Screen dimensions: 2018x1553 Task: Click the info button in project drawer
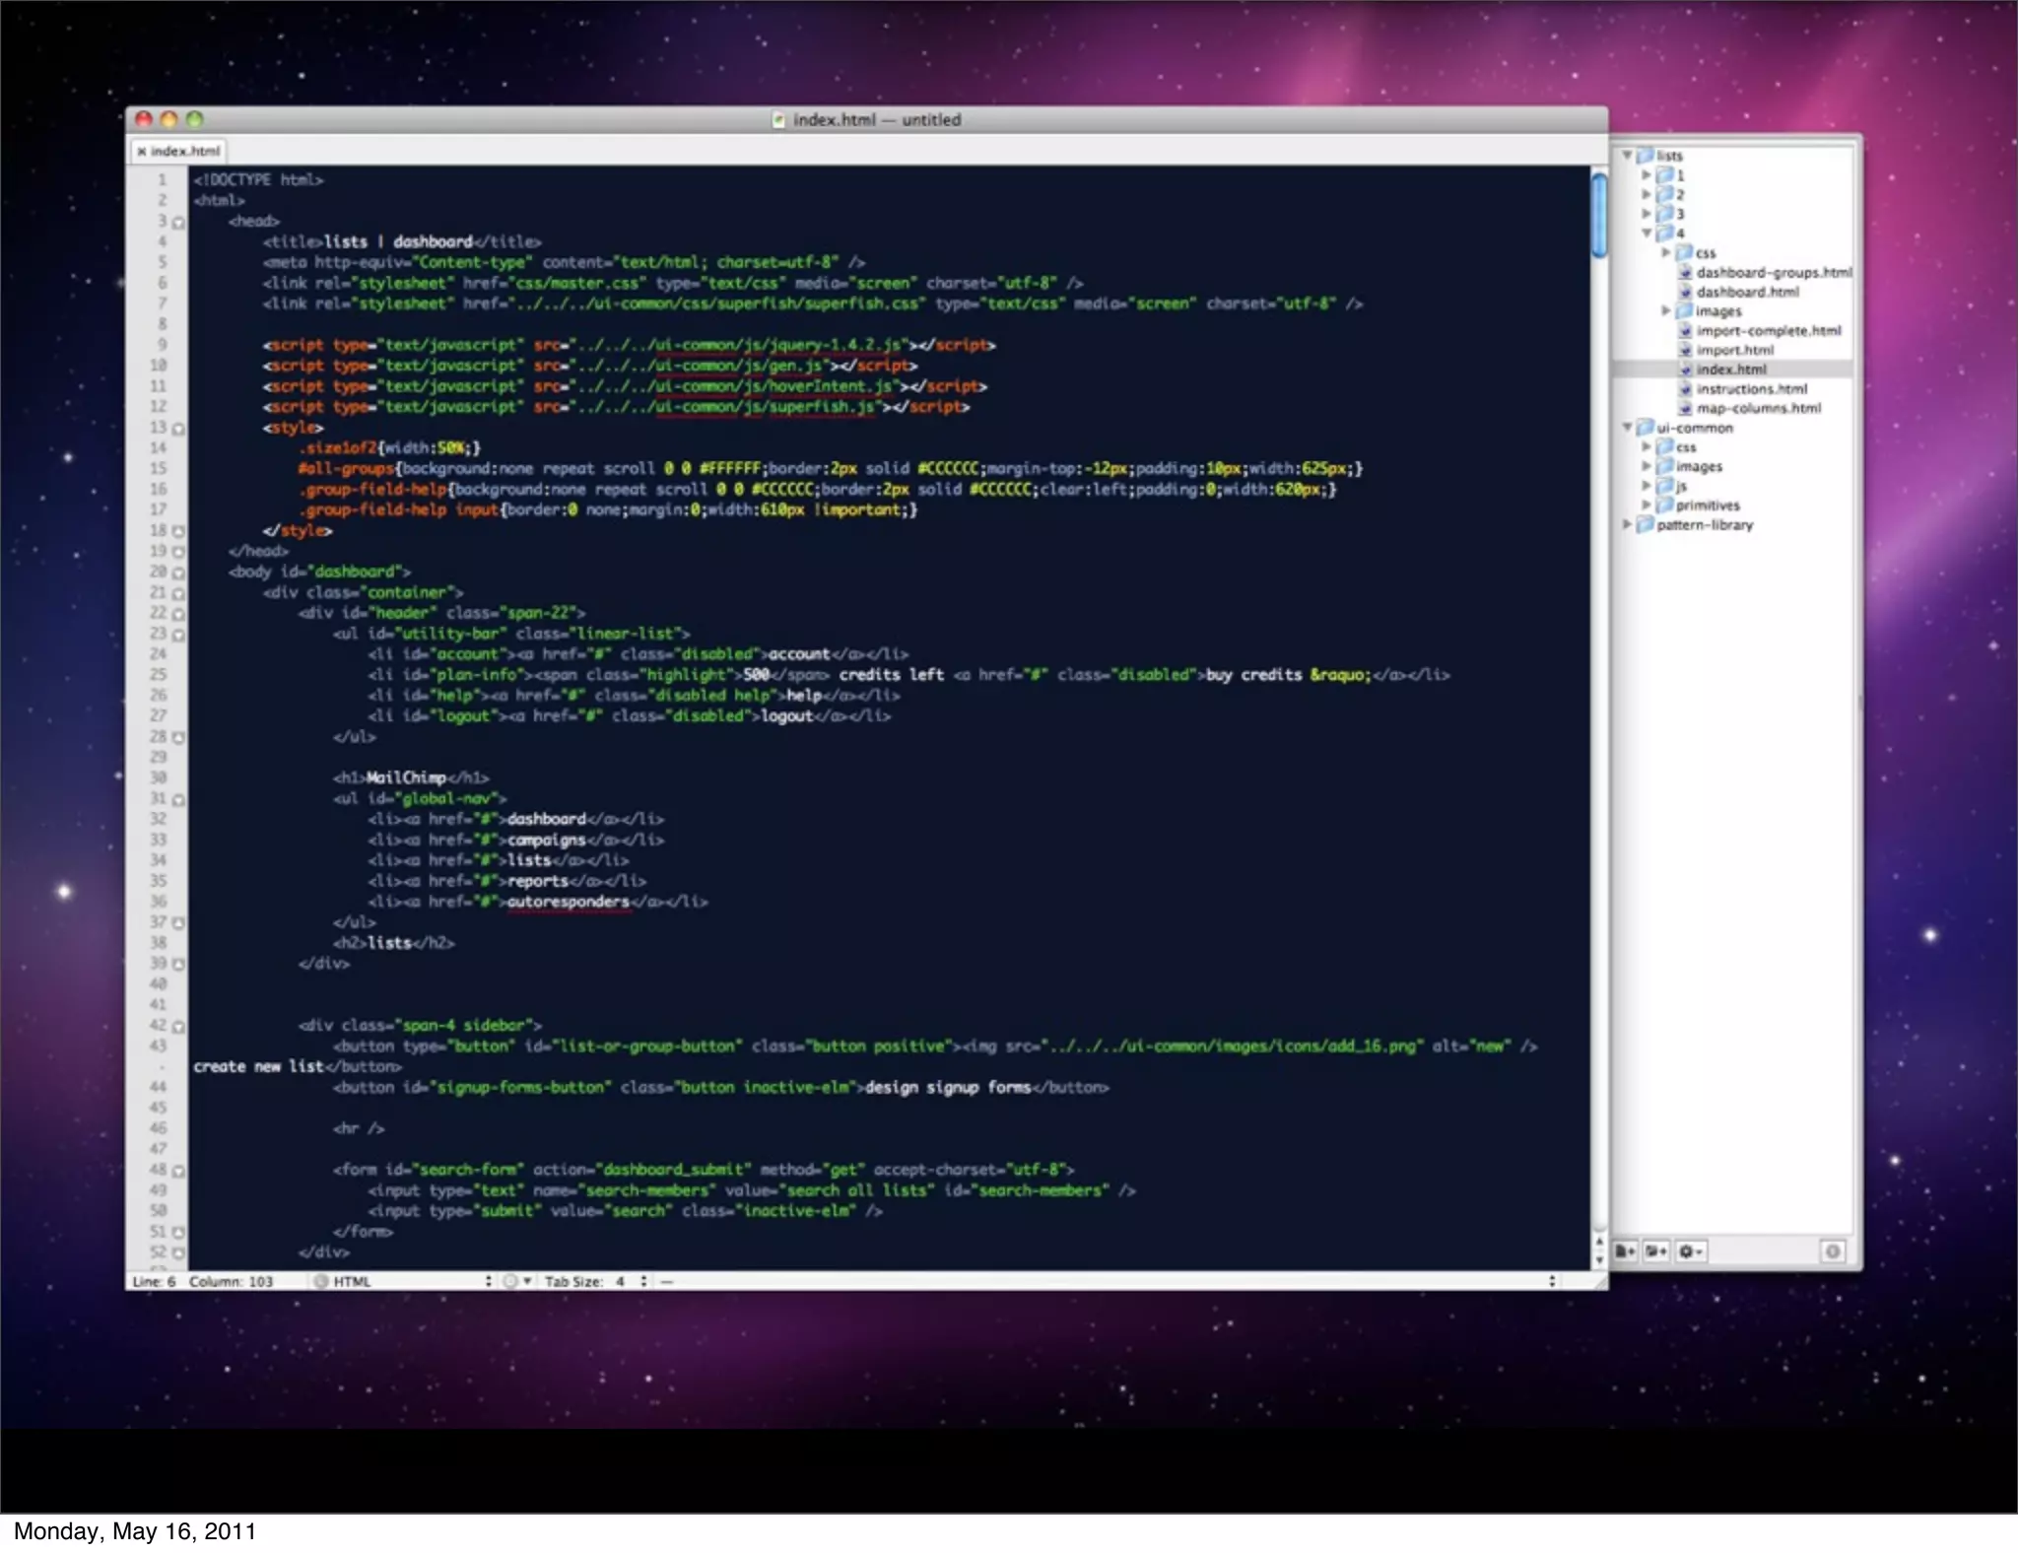click(1832, 1251)
